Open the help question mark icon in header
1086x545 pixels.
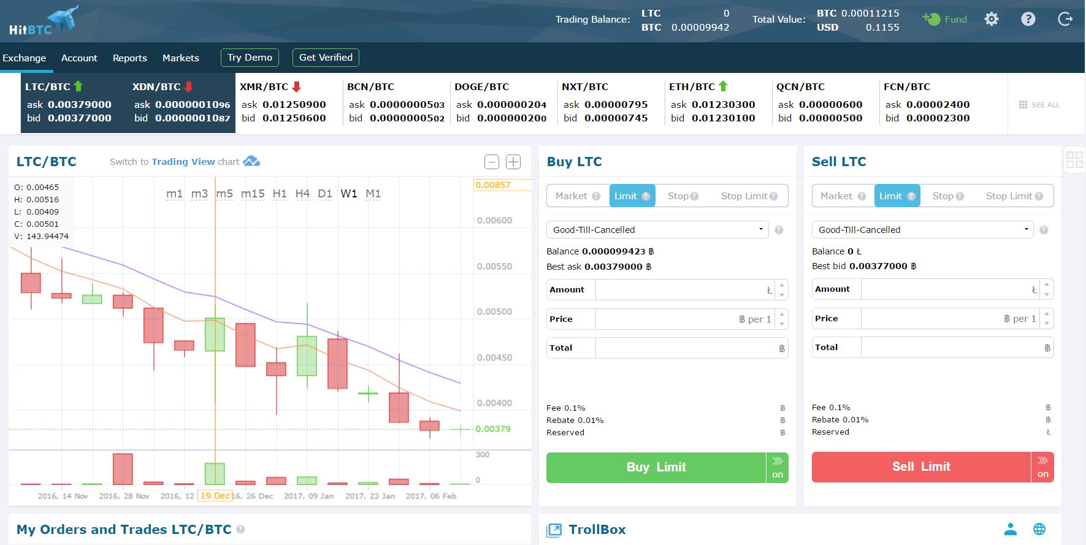[1028, 19]
